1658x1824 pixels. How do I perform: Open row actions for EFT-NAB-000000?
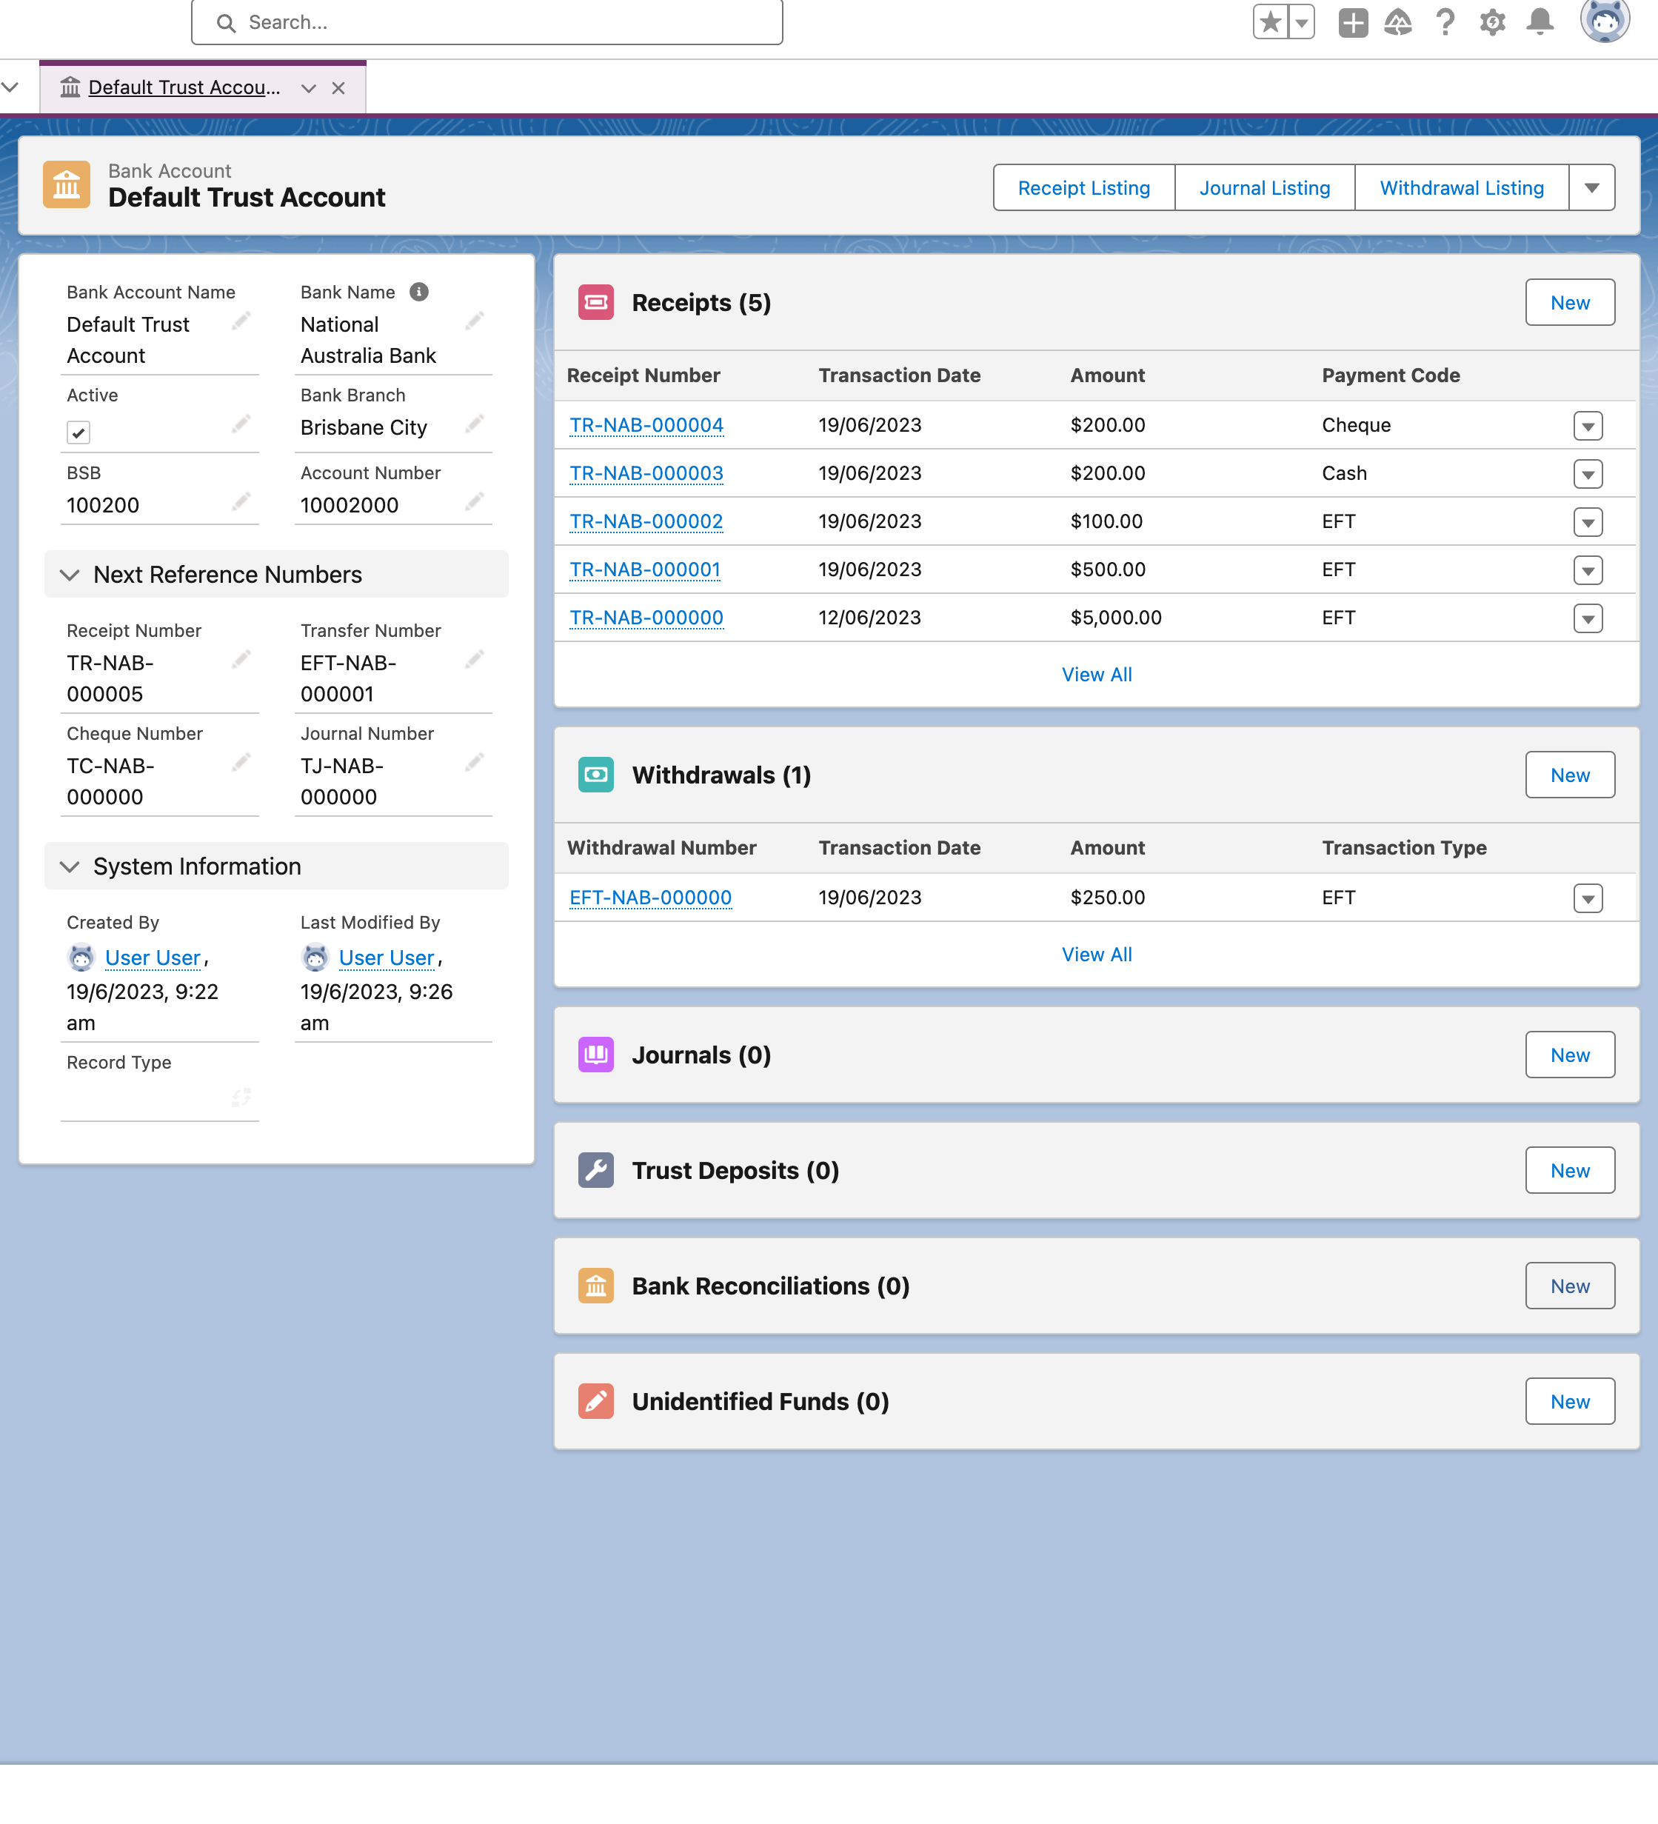point(1588,898)
